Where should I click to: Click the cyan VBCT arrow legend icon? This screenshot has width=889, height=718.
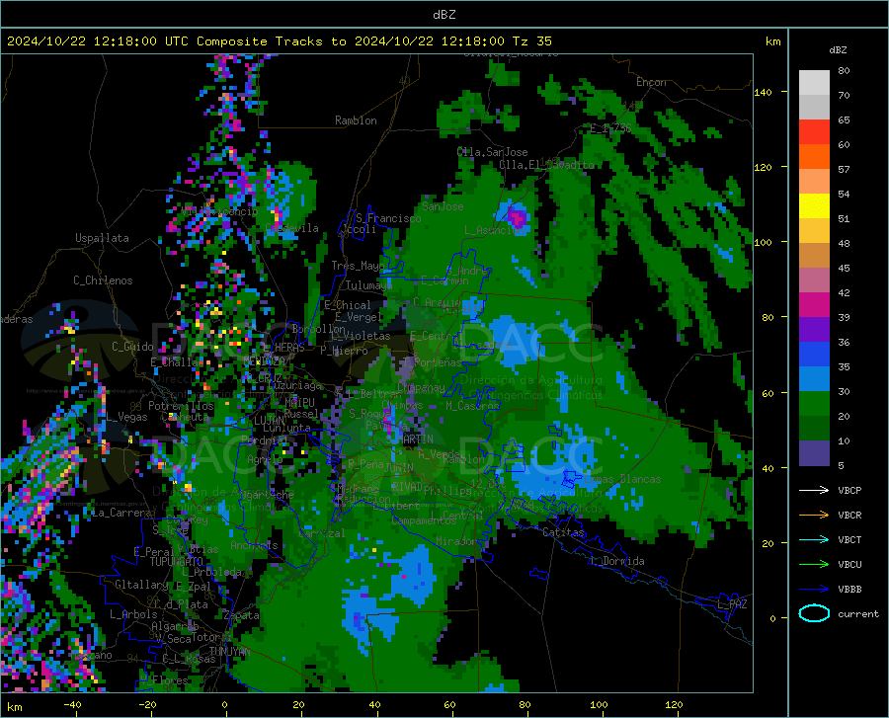[814, 539]
